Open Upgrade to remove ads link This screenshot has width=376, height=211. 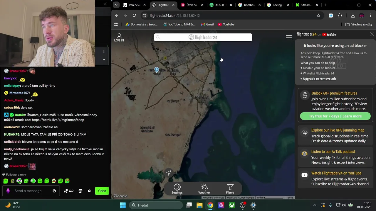pyautogui.click(x=320, y=79)
